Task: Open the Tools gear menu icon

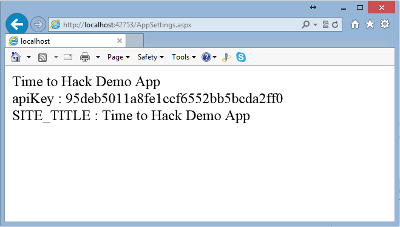Action: [x=385, y=24]
